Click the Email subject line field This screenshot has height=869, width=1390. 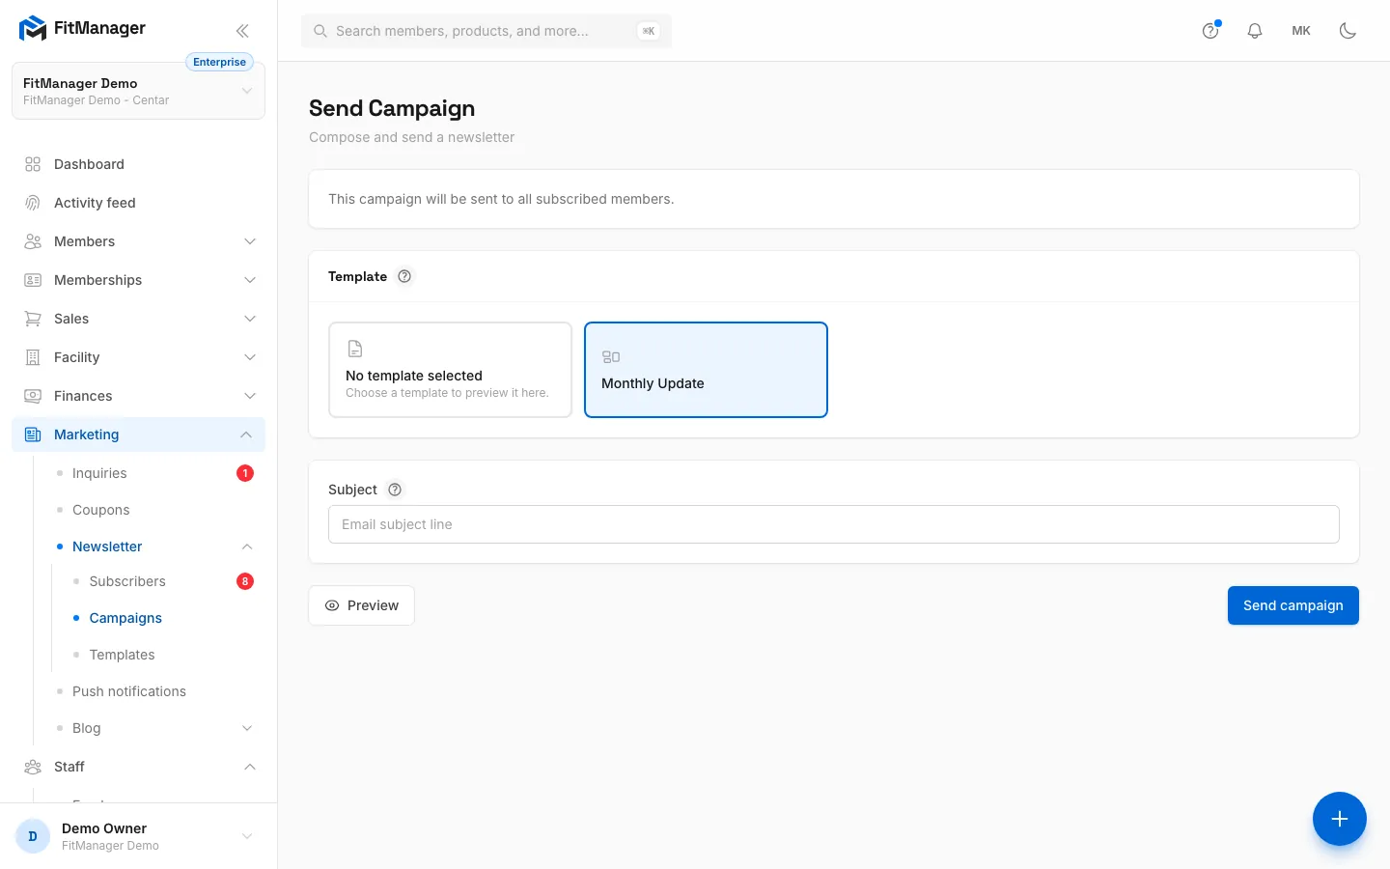(834, 524)
